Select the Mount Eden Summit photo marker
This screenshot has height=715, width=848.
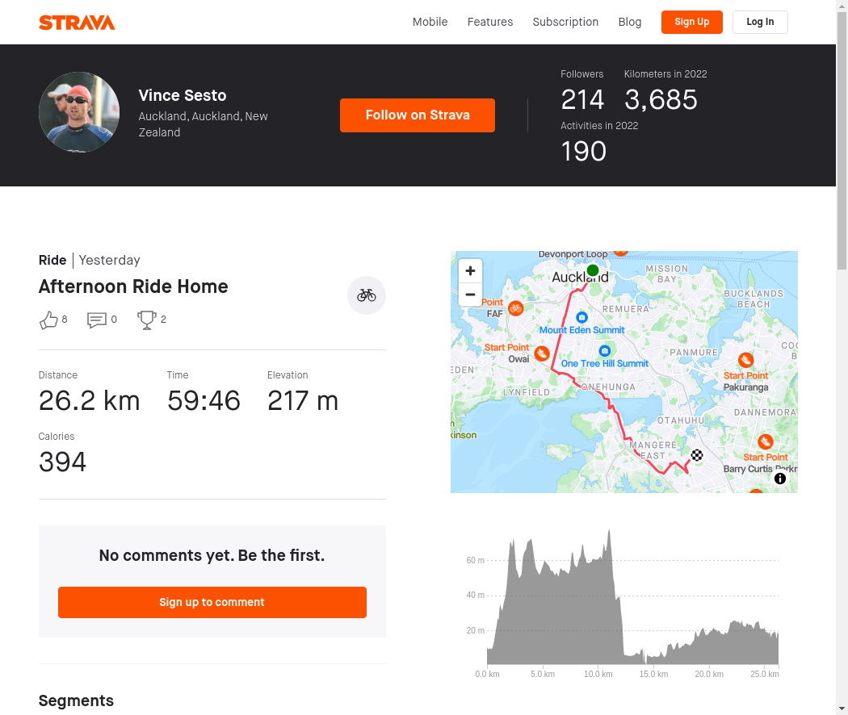pyautogui.click(x=581, y=317)
